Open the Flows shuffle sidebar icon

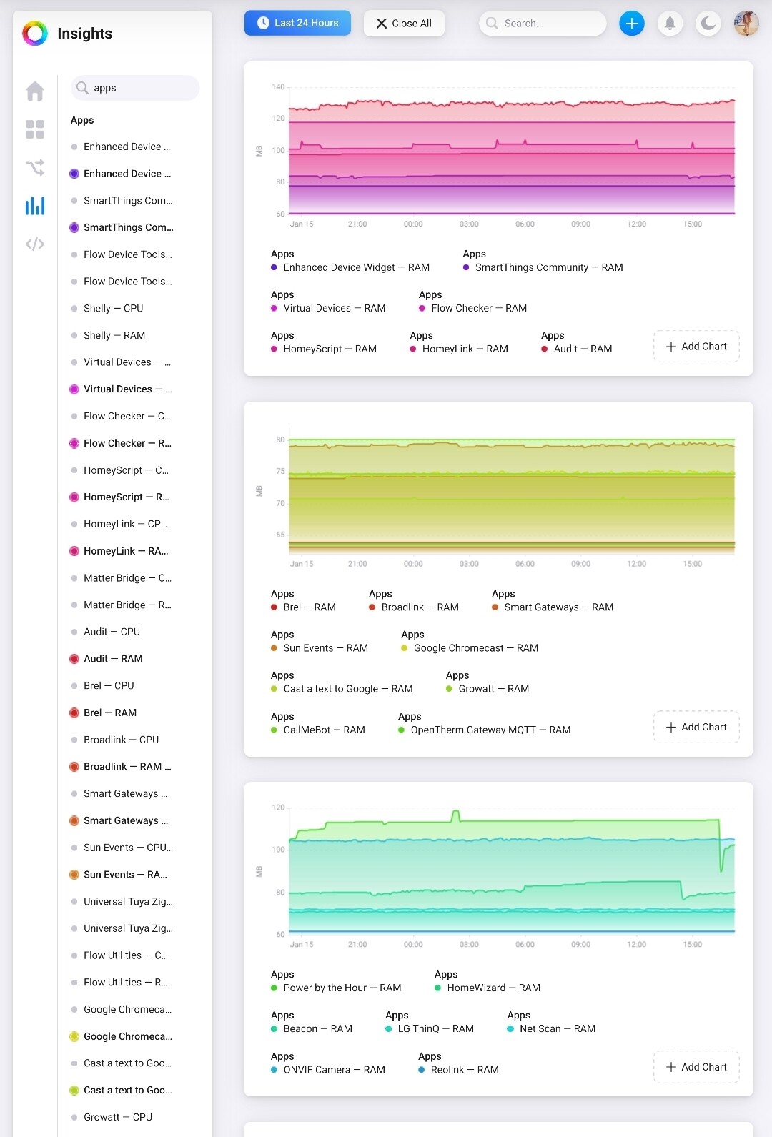point(35,168)
